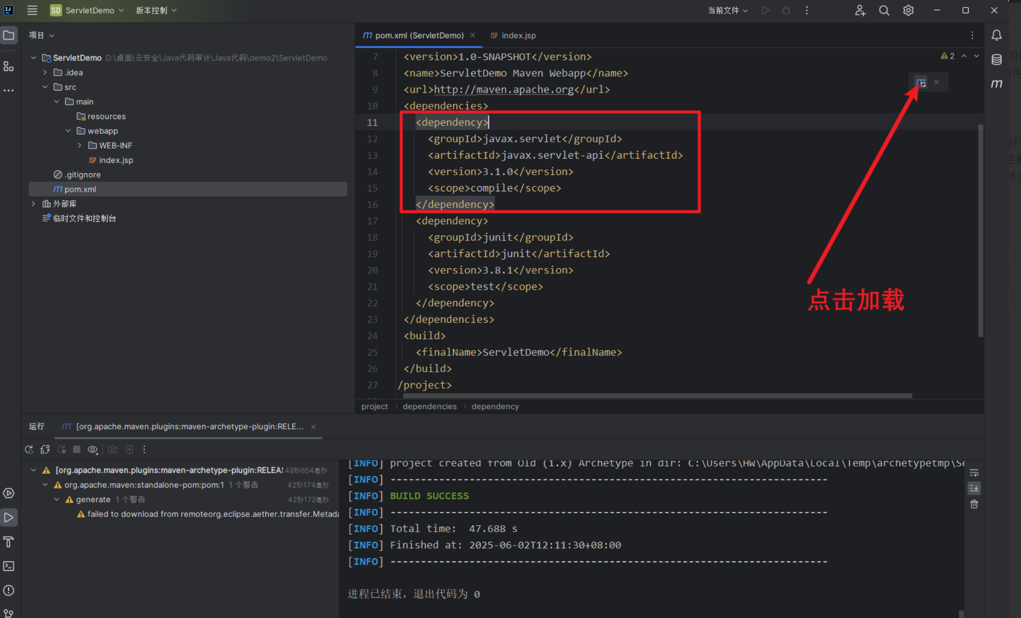Open the maven.apache.org URL link
The image size is (1021, 618).
(503, 90)
